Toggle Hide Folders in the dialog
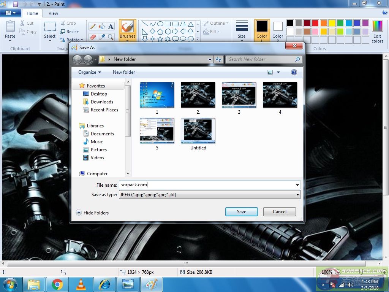The height and width of the screenshot is (292, 389). tap(92, 213)
